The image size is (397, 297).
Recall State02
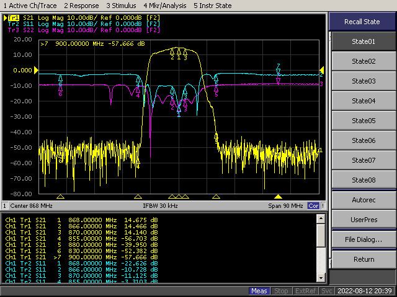(364, 61)
